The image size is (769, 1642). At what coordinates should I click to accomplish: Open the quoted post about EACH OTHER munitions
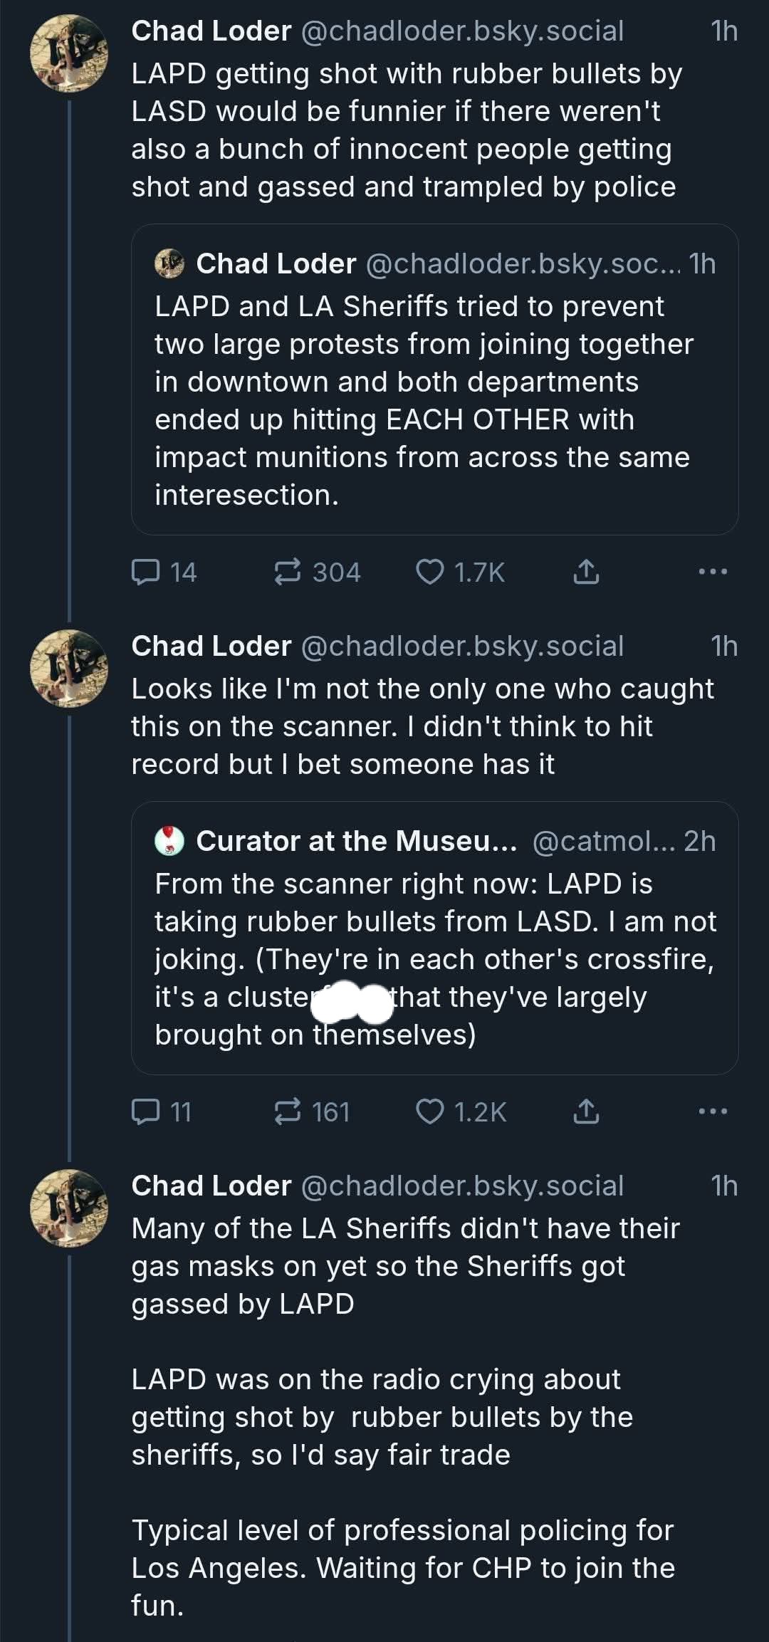coord(434,399)
